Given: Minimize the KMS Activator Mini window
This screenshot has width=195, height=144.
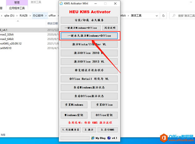Looking at the screenshot, I should click(96, 3).
